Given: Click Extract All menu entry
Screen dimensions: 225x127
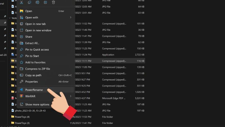Looking at the screenshot, I should (32, 43).
